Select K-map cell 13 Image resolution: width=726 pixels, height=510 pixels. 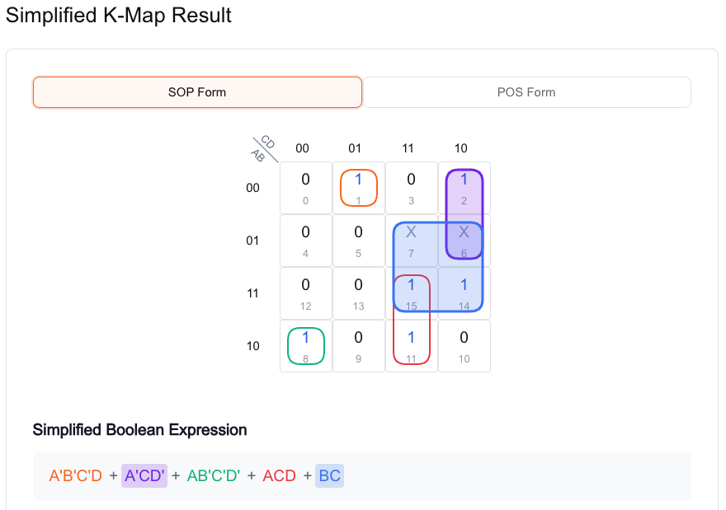pos(359,293)
